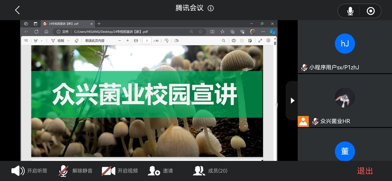Image resolution: width=392 pixels, height=181 pixels.
Task: Select the hJ participant avatar
Action: tap(345, 44)
